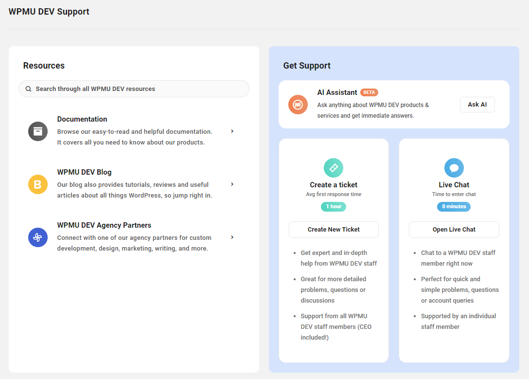The image size is (529, 379).
Task: Expand the WPMU DEV Blog chevron
Action: click(232, 184)
